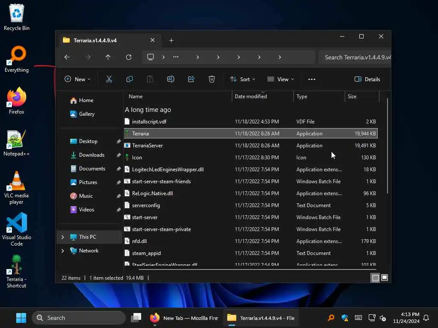Click first chevron after monitor icon

[163, 57]
